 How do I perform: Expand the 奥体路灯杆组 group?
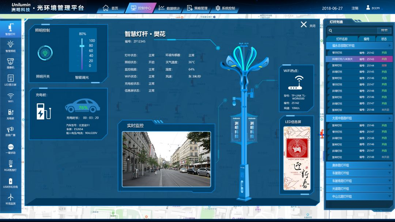[x=359, y=165]
